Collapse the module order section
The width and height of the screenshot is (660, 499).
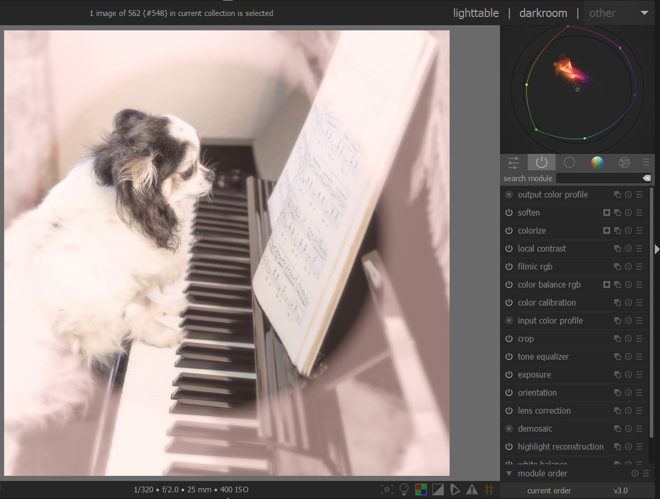click(509, 473)
